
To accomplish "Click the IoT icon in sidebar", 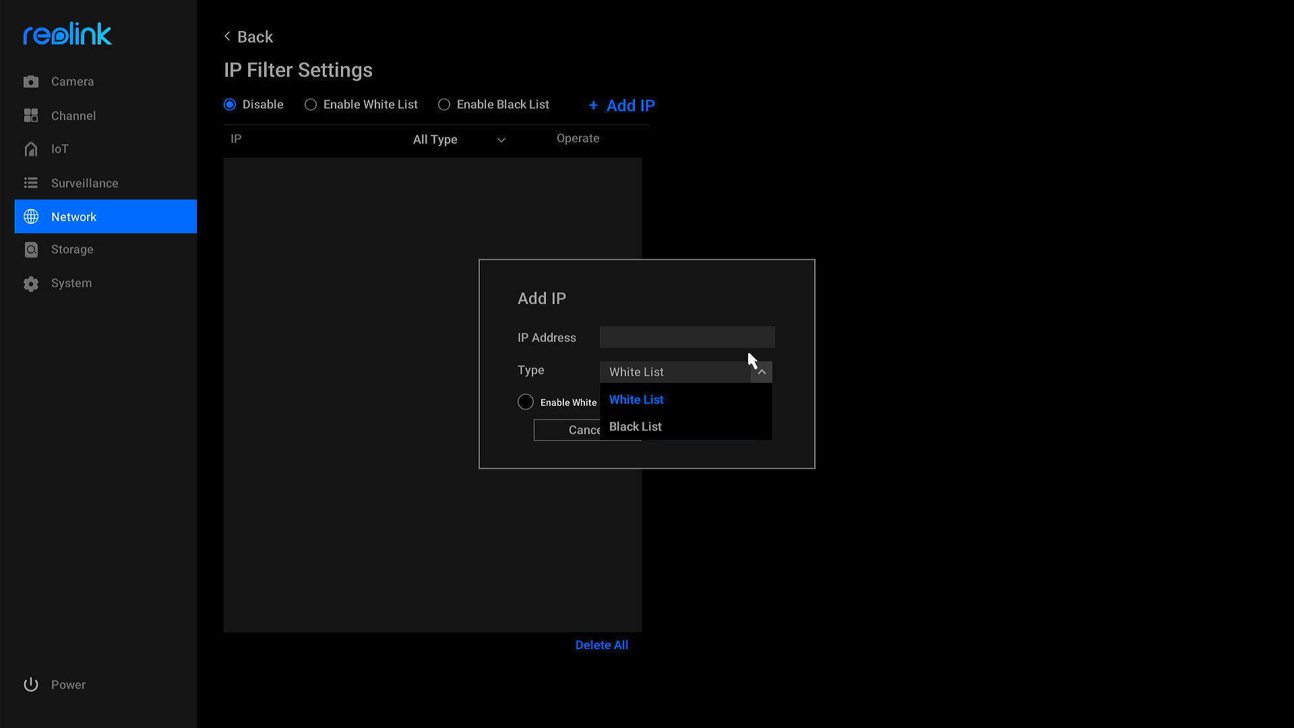I will (30, 148).
